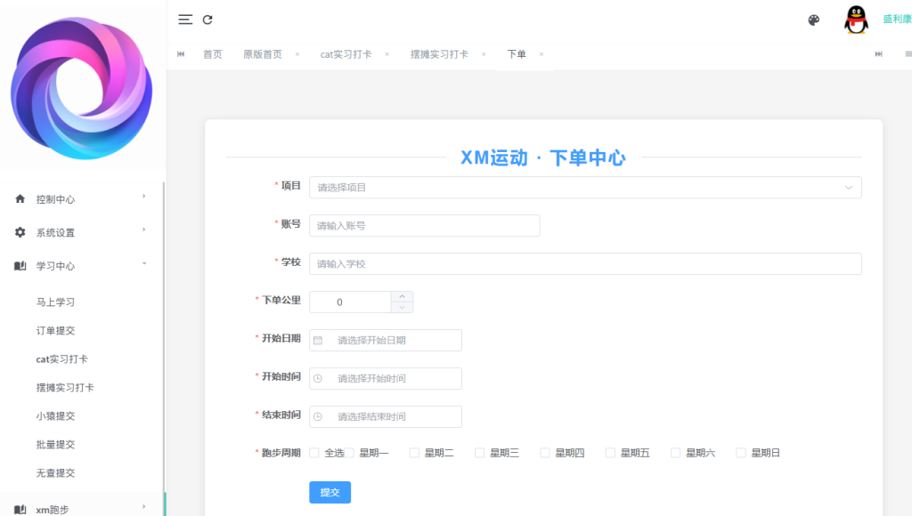Click the refresh page icon
This screenshot has width=912, height=516.
pyautogui.click(x=208, y=19)
